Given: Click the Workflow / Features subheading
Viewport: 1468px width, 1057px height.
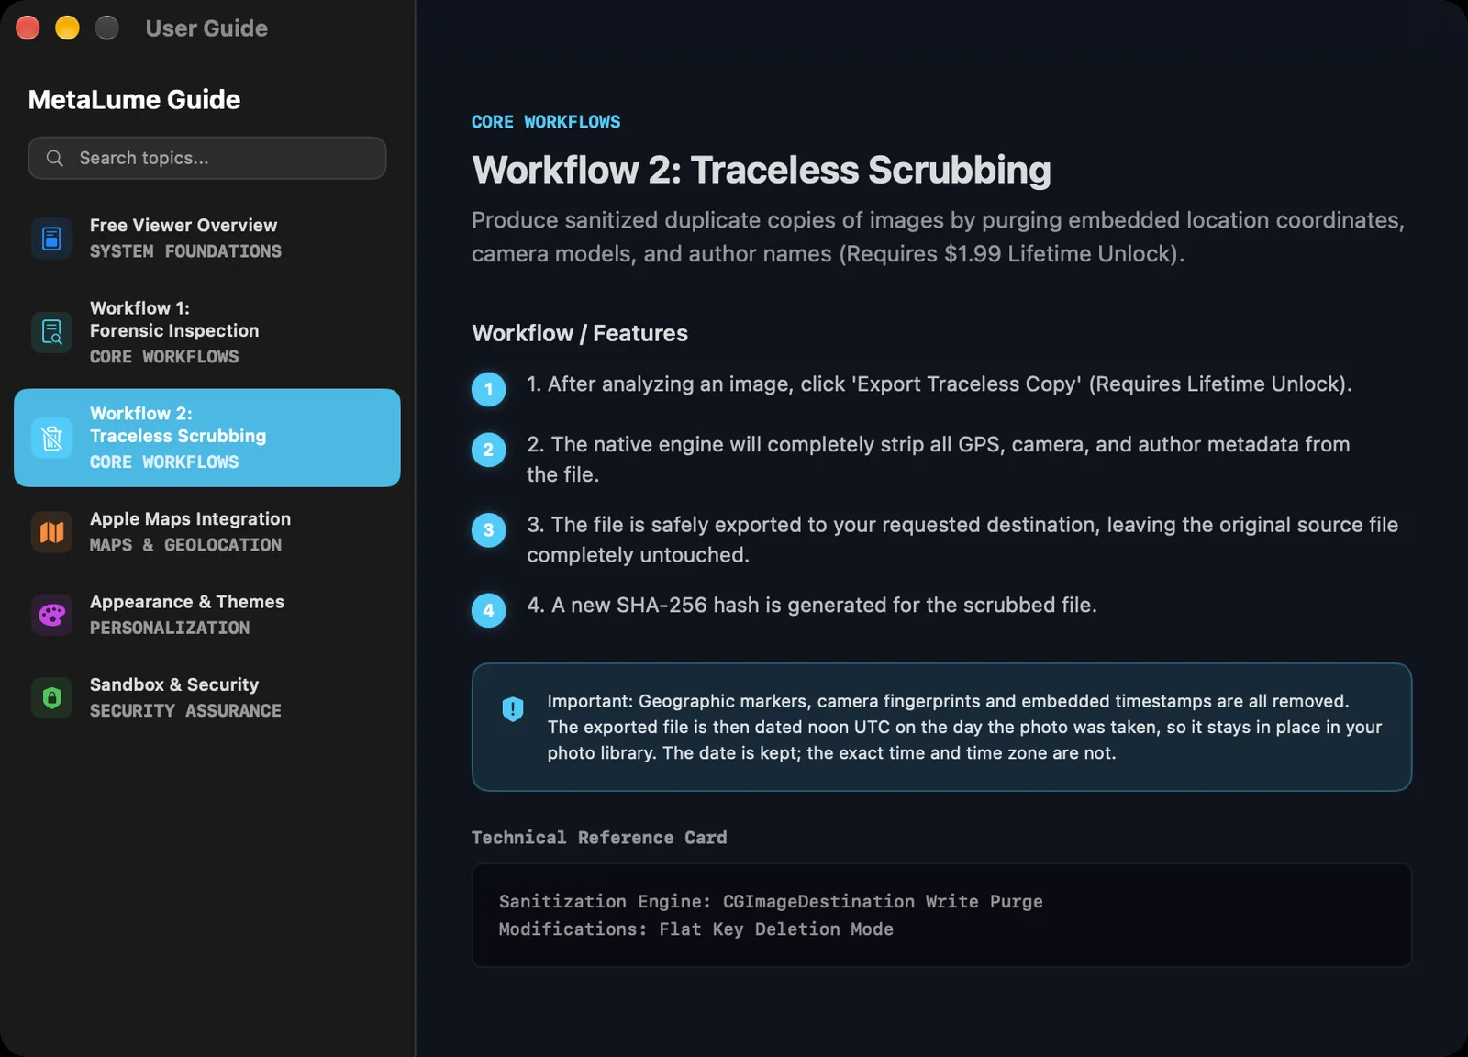Looking at the screenshot, I should click(580, 333).
